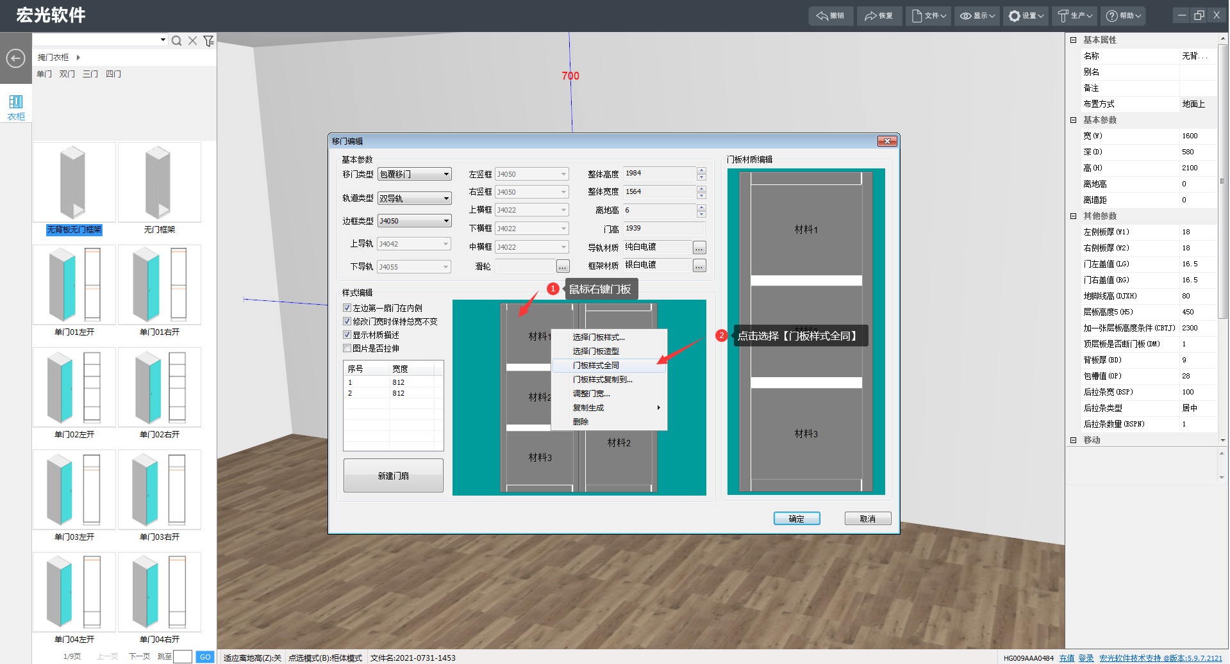Click 框架材质 browse ellipsis button

point(699,266)
